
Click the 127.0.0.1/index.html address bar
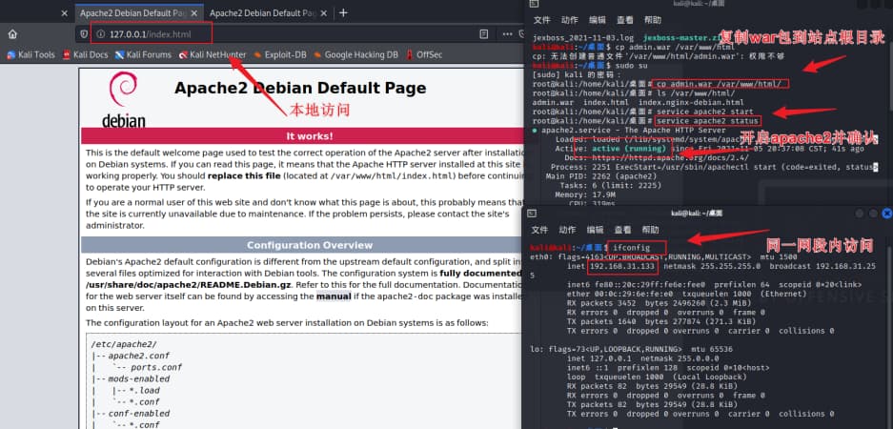(x=151, y=34)
